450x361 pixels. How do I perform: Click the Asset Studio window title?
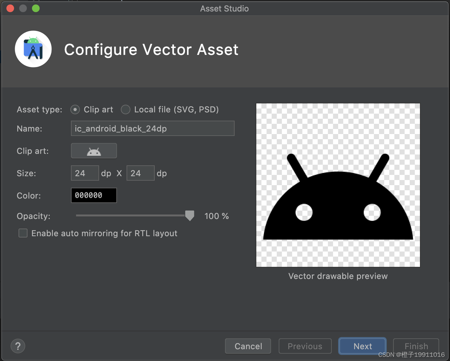(x=224, y=9)
